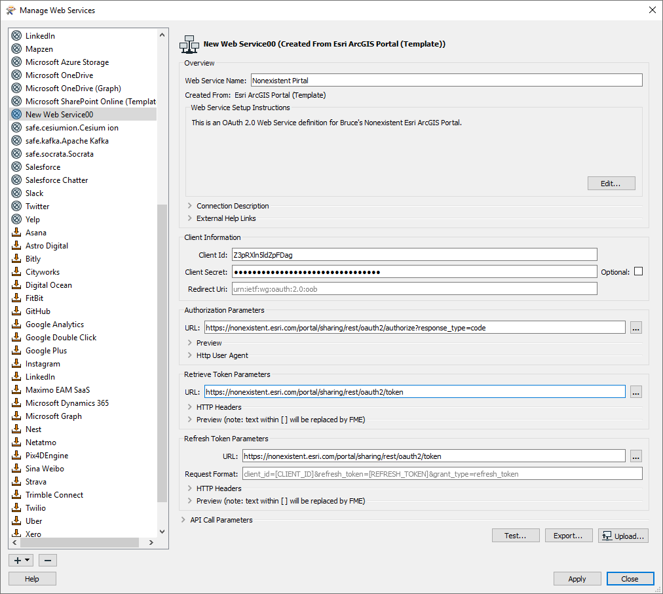
Task: Select Trimble Connect in the list
Action: [83, 494]
